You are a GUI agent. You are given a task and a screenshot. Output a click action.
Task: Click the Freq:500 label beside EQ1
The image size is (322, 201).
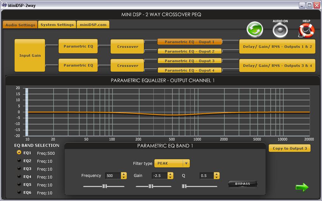(46, 153)
